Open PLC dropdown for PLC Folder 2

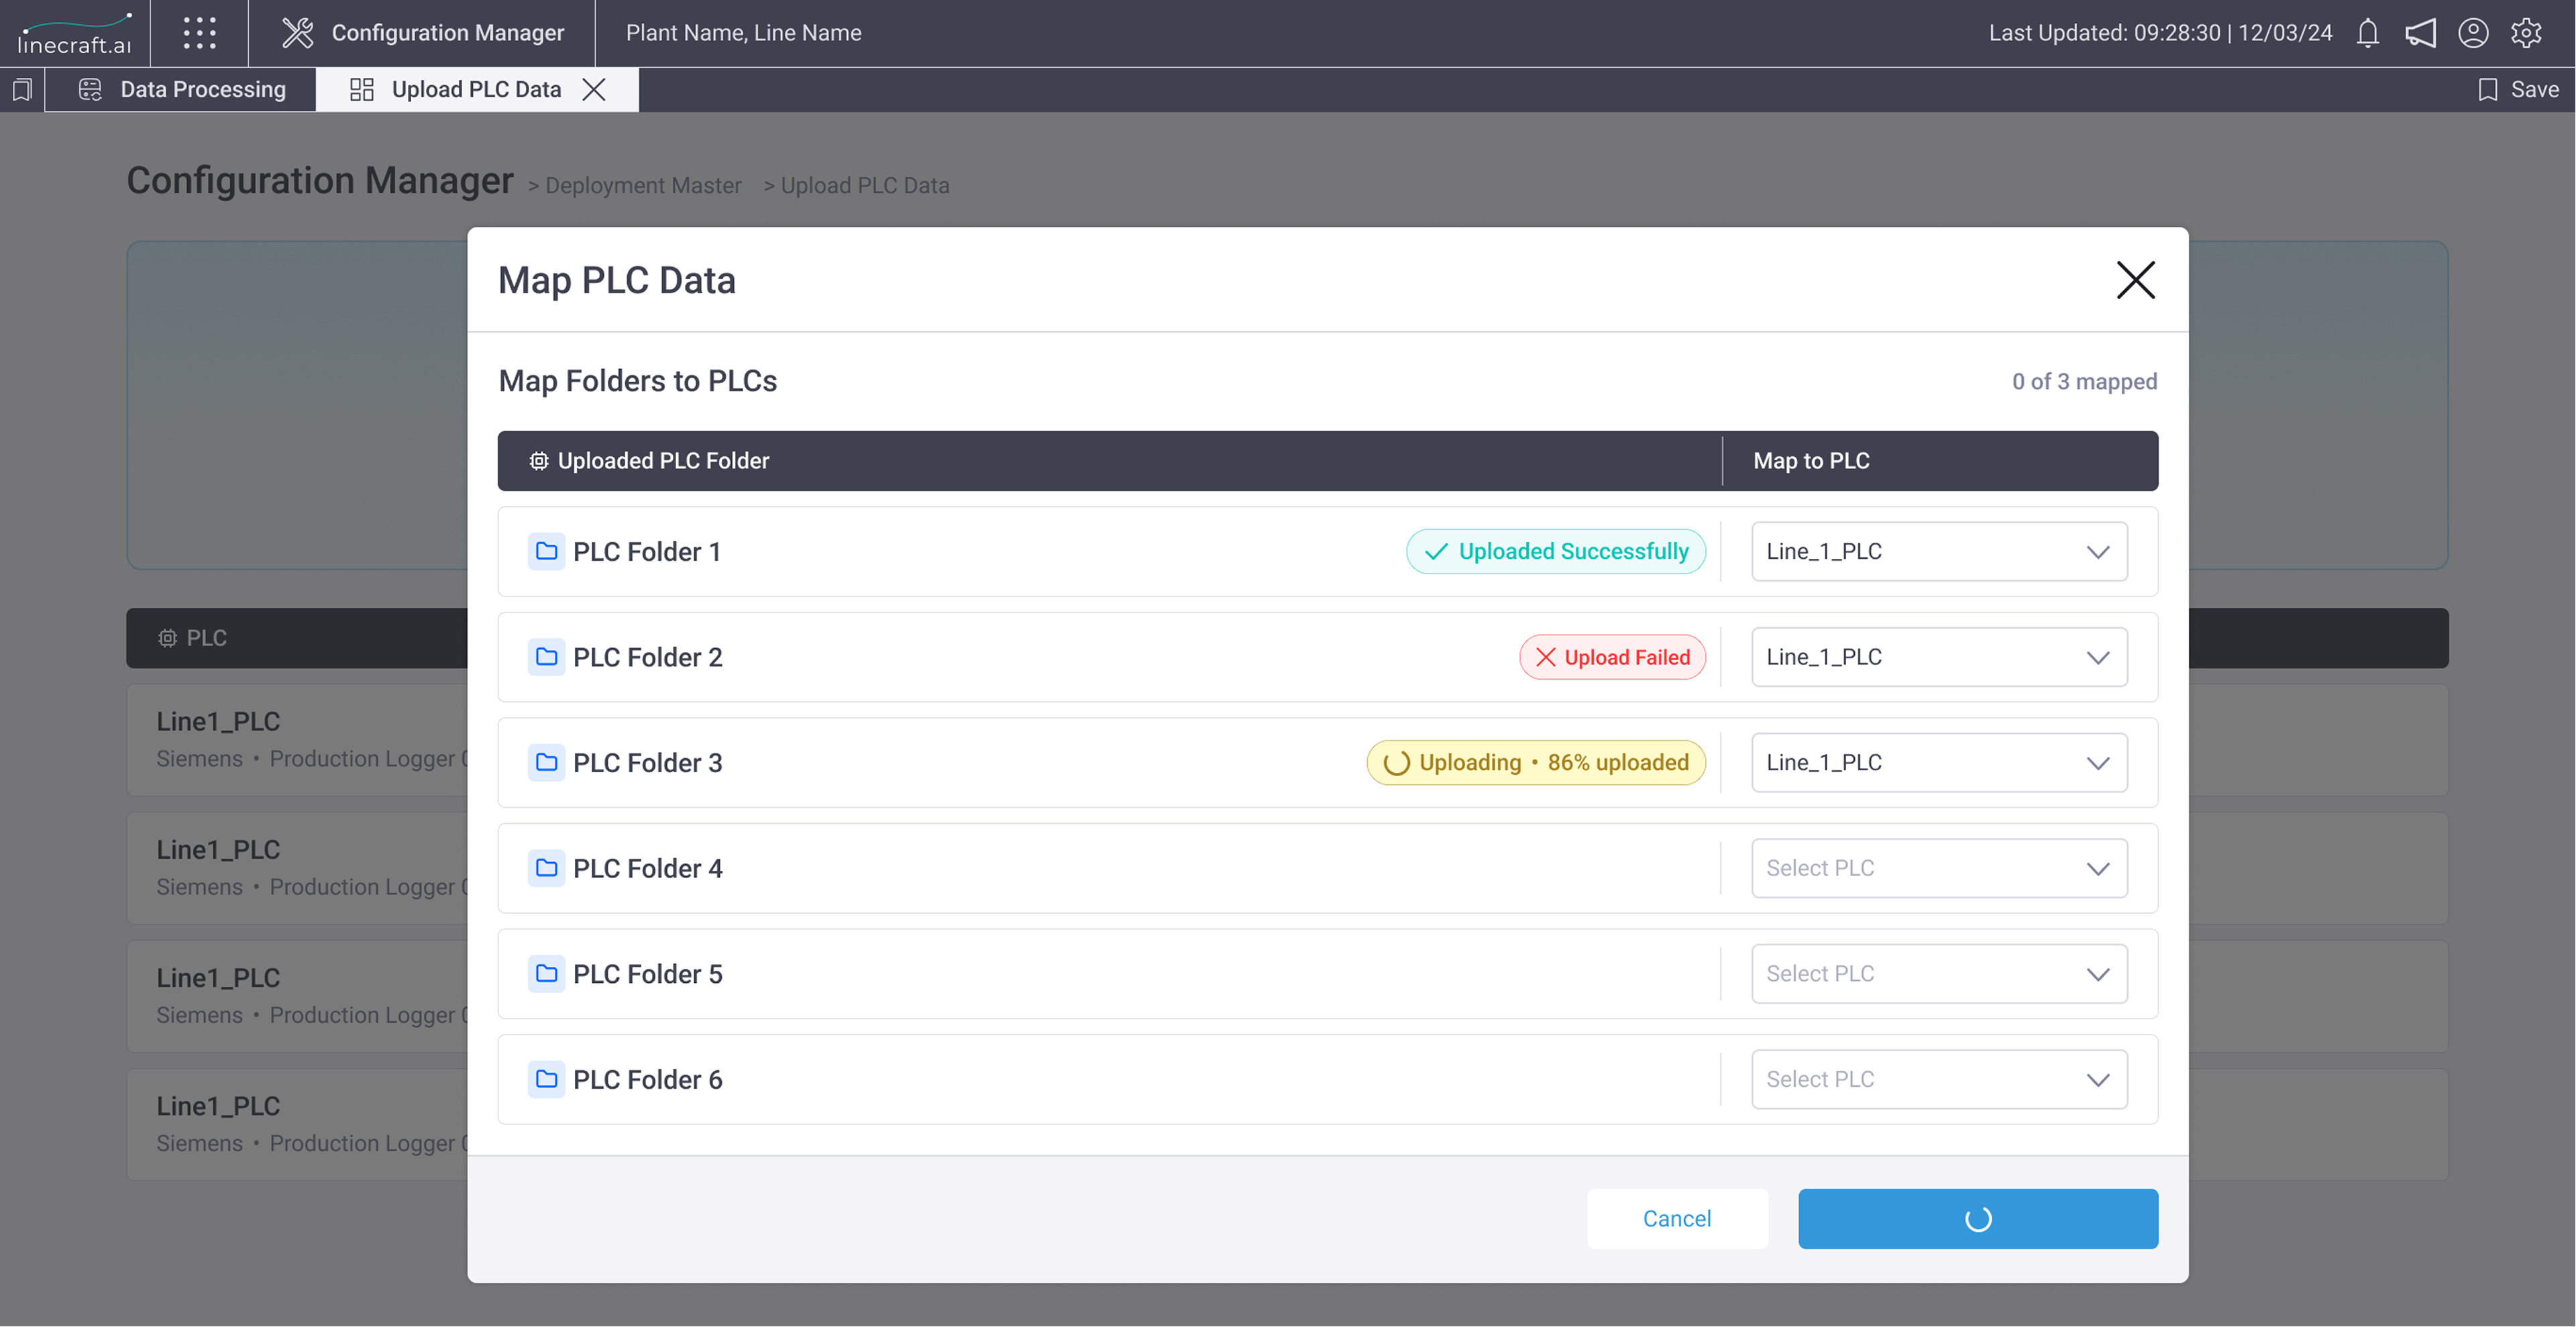1939,657
